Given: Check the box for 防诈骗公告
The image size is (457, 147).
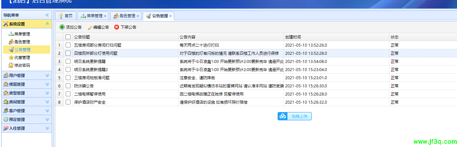Looking at the screenshot, I should (68, 86).
